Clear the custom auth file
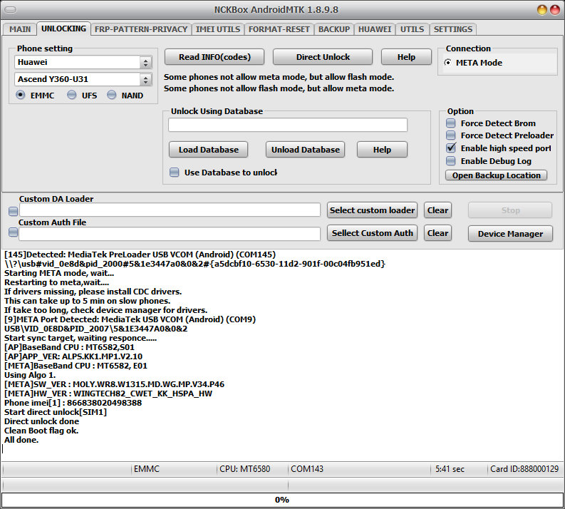565x509 pixels. pyautogui.click(x=437, y=233)
